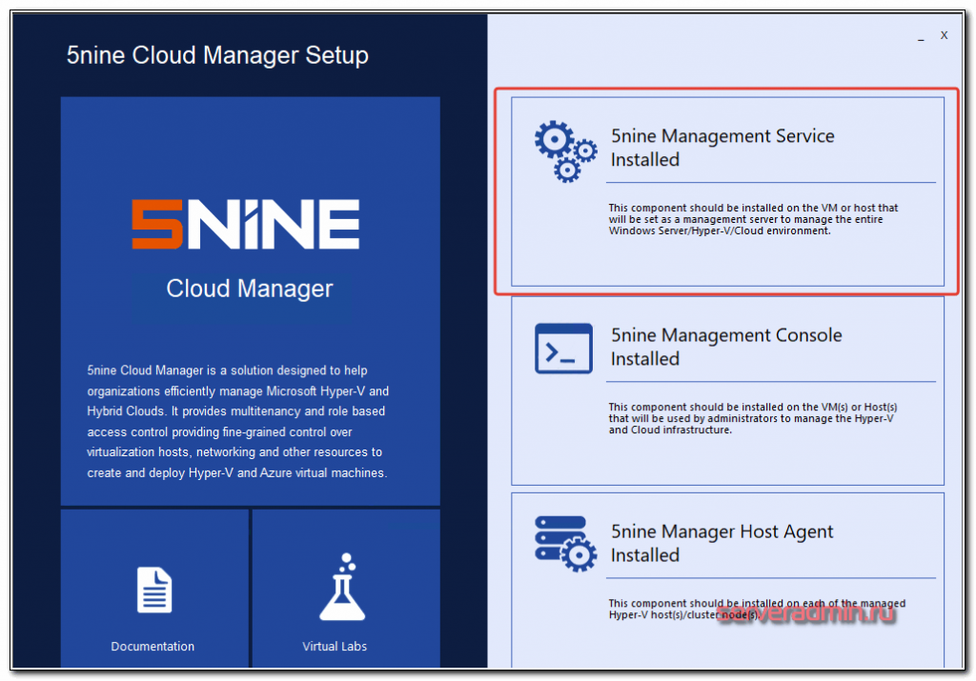Click the Host Agent description text
Image resolution: width=976 pixels, height=681 pixels.
(x=757, y=609)
